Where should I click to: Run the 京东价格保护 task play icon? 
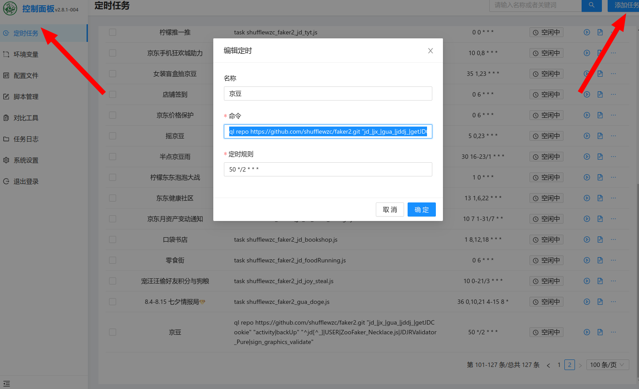[587, 115]
